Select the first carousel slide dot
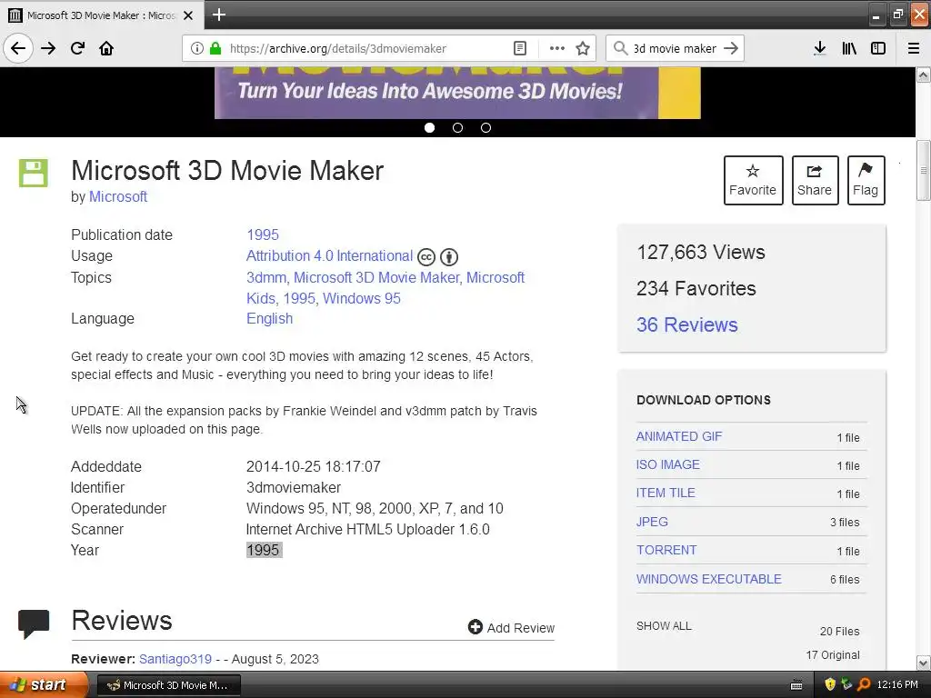Image resolution: width=931 pixels, height=698 pixels. coord(429,127)
